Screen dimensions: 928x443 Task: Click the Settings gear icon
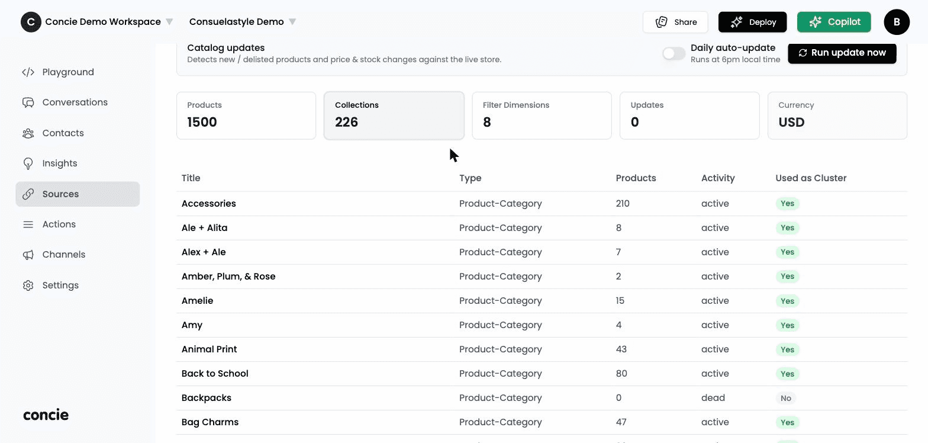[28, 285]
